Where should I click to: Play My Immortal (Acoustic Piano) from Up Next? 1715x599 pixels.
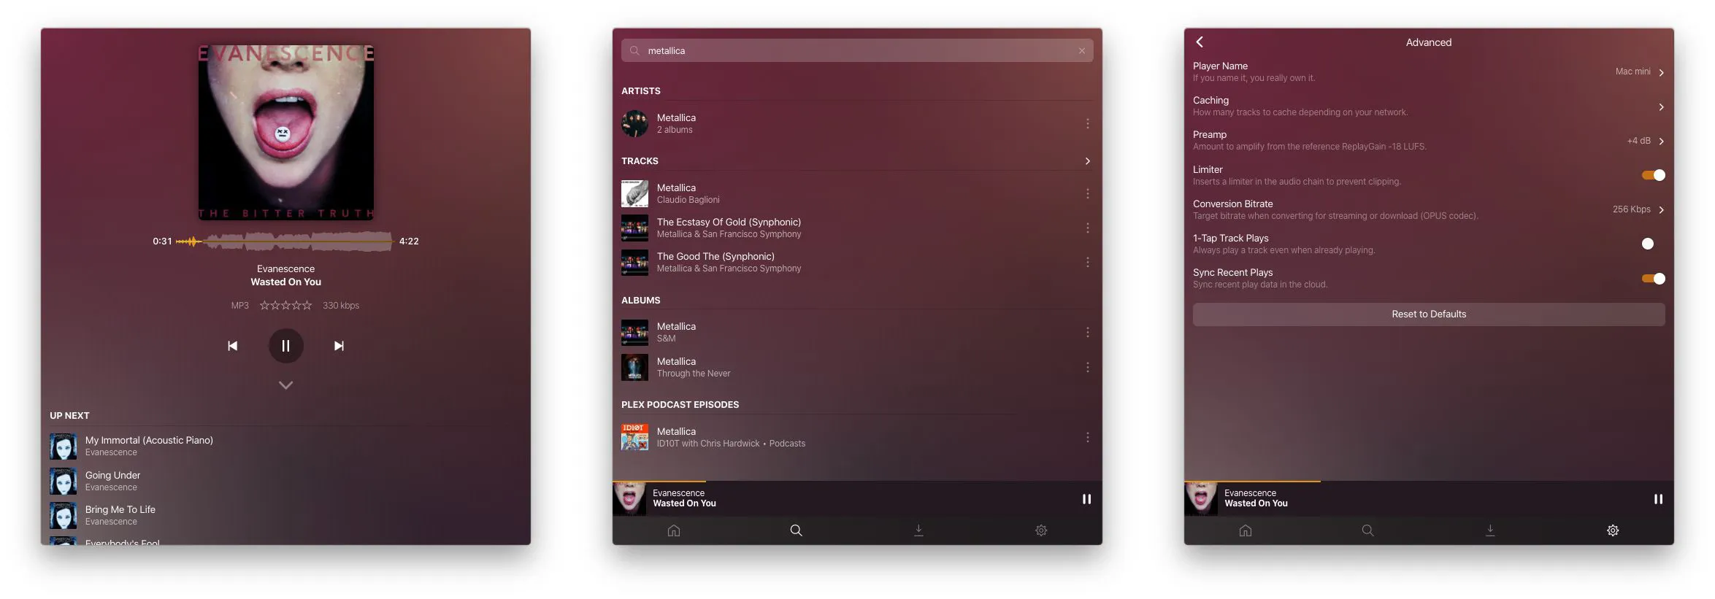(285, 446)
